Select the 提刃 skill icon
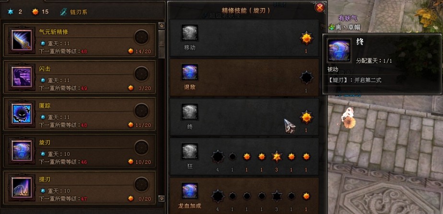Image resolution: width=443 pixels, height=214 pixels. [22, 188]
